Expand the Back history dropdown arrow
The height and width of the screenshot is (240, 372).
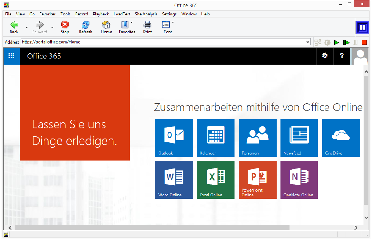(x=26, y=27)
